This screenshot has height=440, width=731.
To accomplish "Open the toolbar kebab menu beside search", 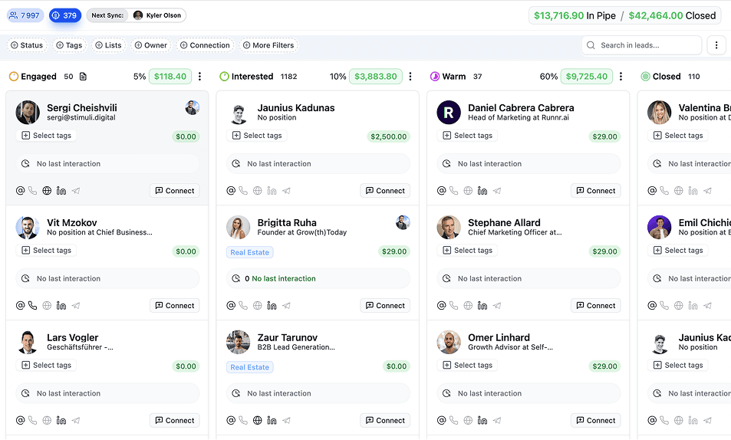I will 716,45.
